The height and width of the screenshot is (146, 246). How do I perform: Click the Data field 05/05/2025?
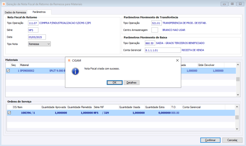pos(37,37)
